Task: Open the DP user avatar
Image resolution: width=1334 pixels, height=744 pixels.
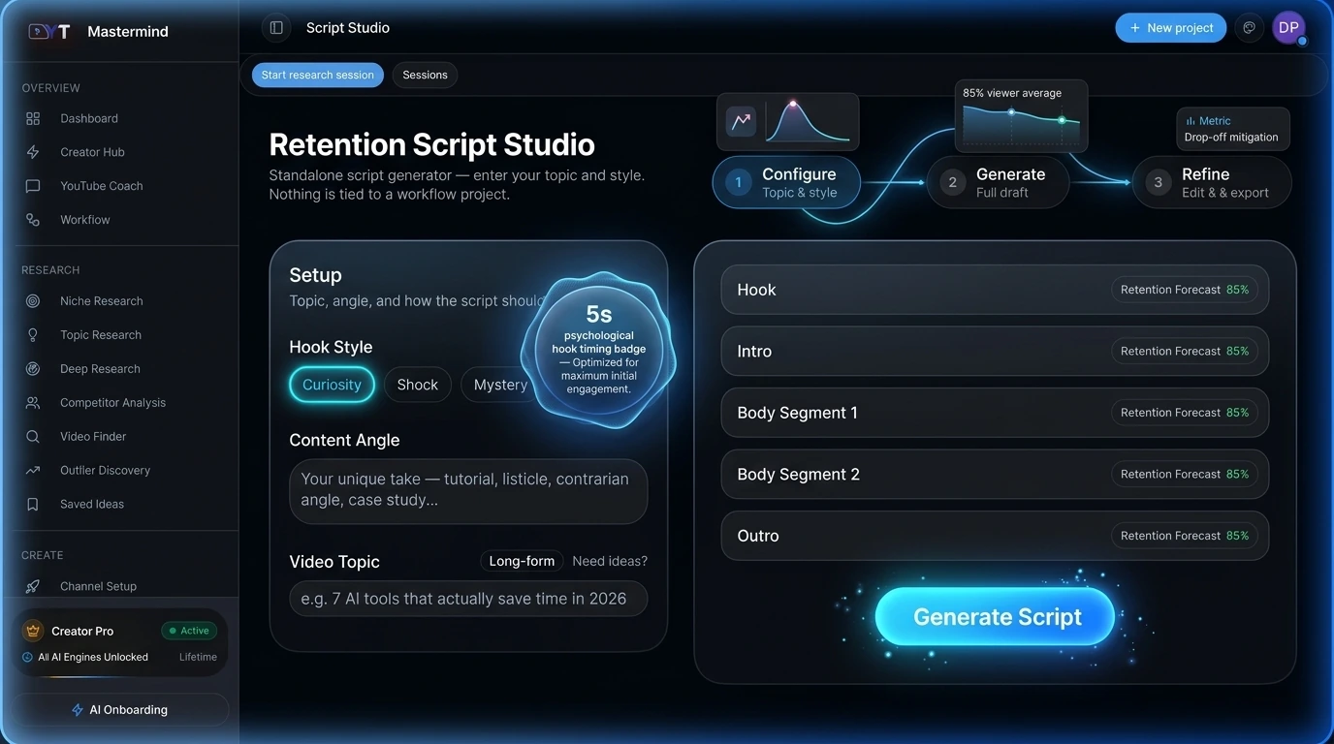Action: pos(1288,28)
